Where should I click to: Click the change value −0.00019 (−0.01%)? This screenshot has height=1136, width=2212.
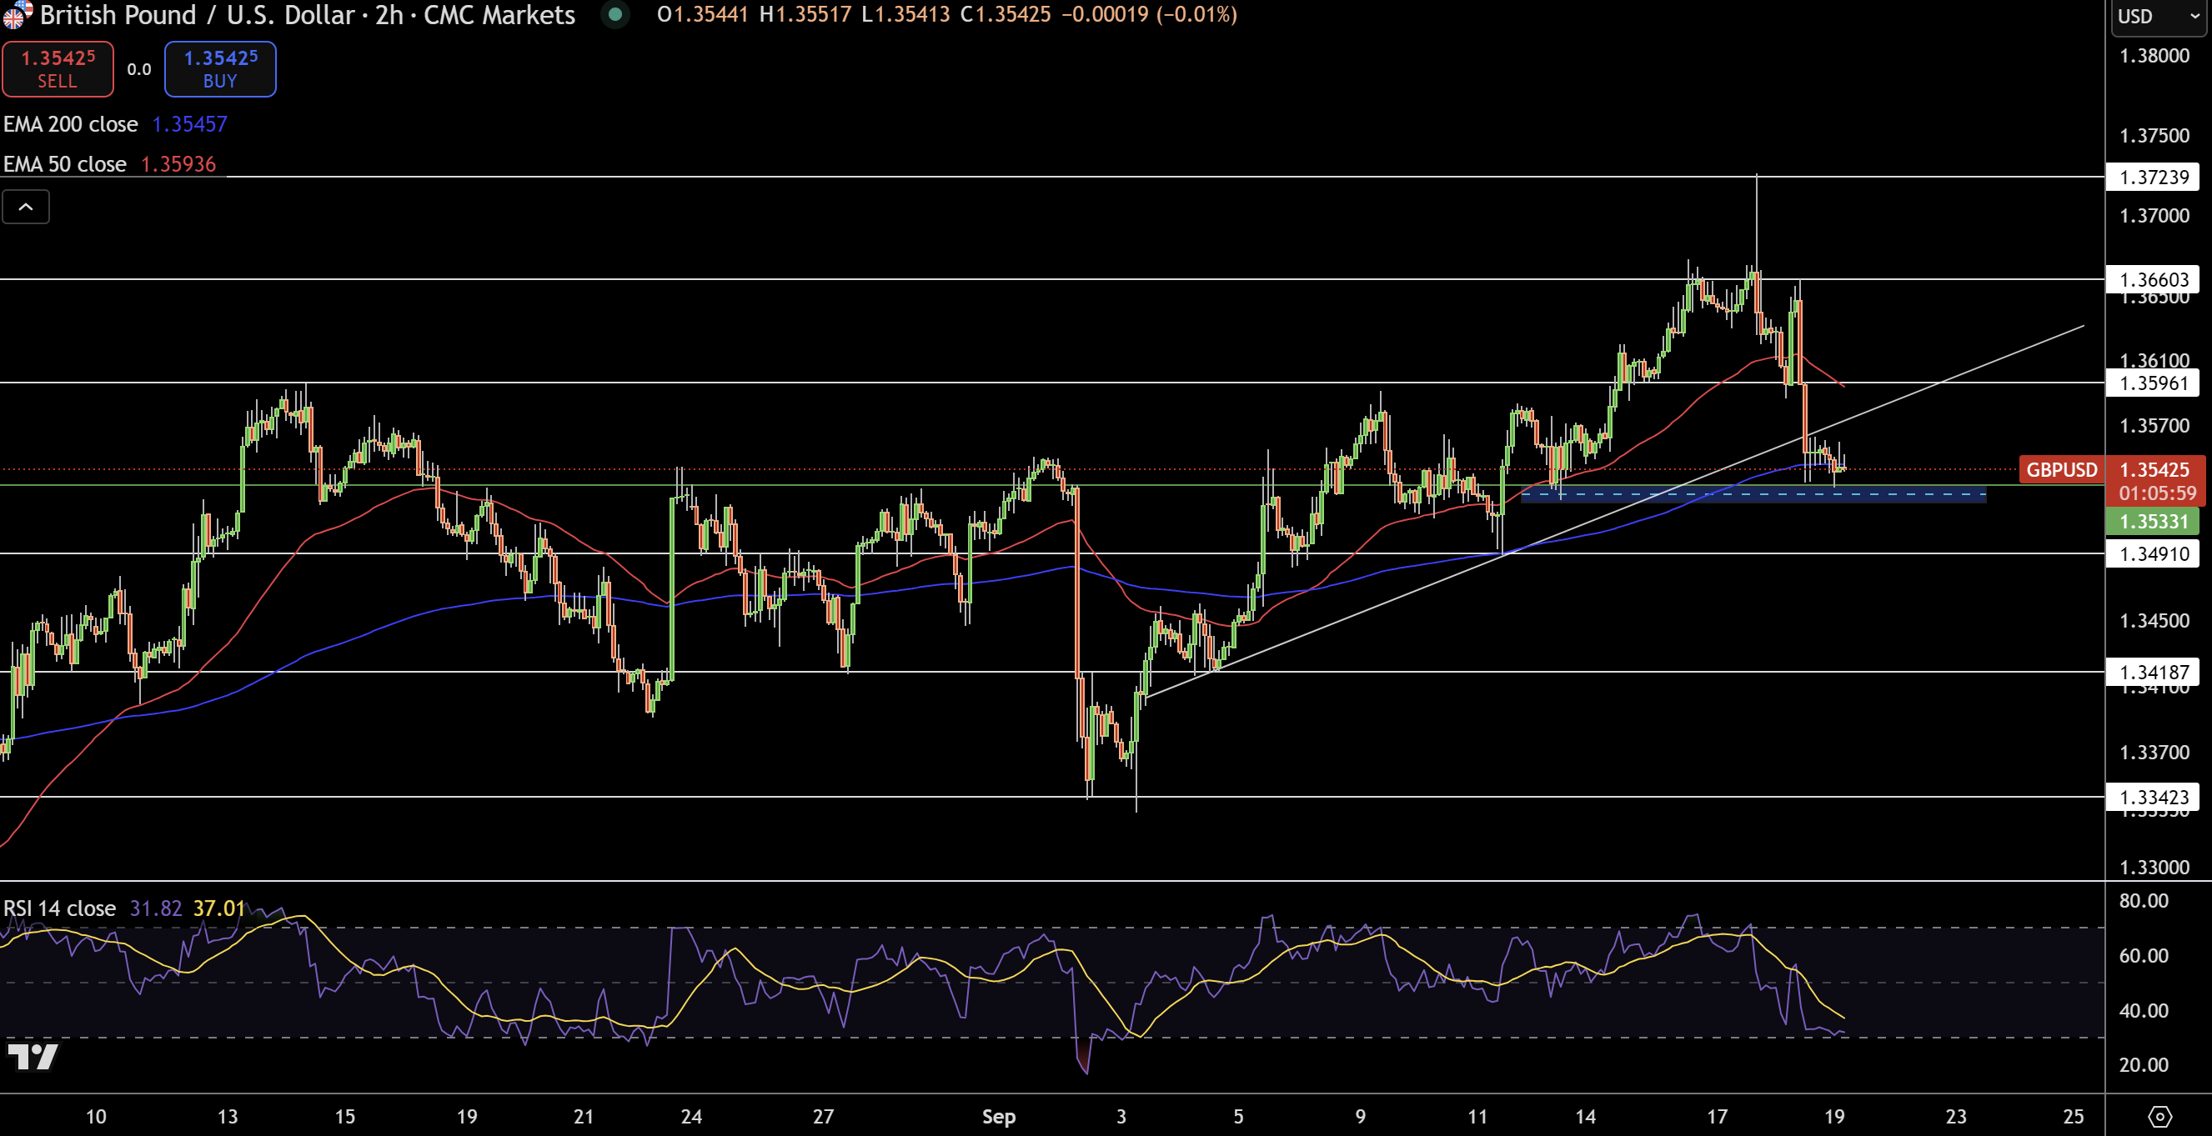[x=1150, y=15]
